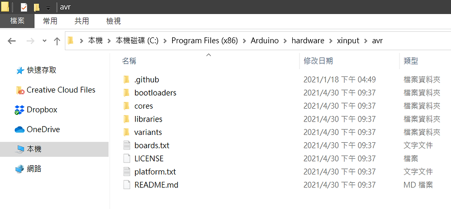The image size is (451, 209).
Task: Open the 檔案 menu tab
Action: [x=17, y=21]
